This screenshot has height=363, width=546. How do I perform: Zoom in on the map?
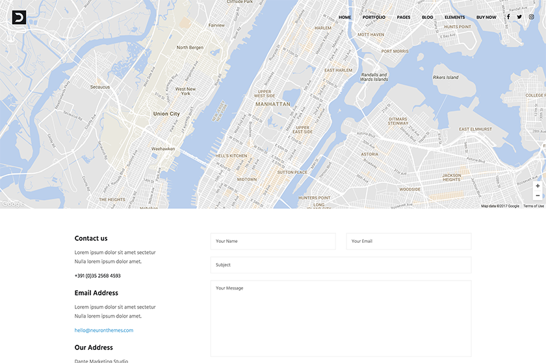538,186
